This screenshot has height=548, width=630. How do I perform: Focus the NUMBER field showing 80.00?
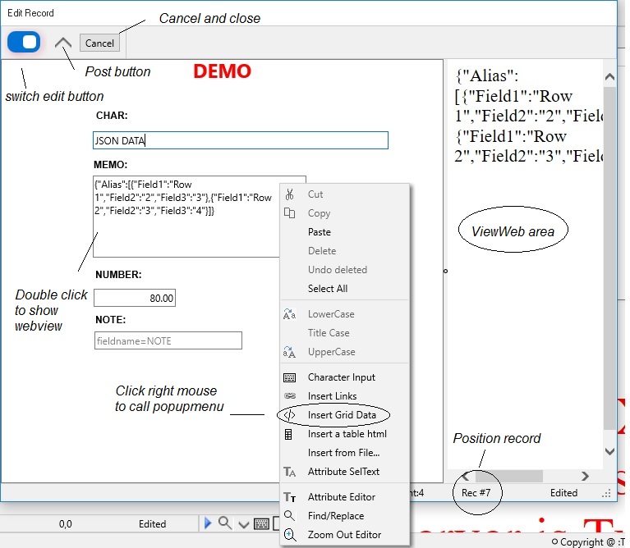click(135, 299)
